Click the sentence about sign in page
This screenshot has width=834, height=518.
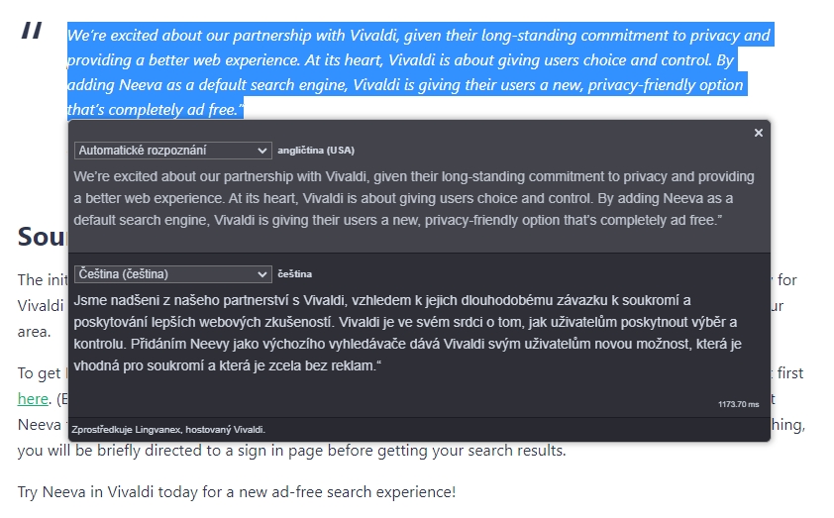[x=292, y=451]
